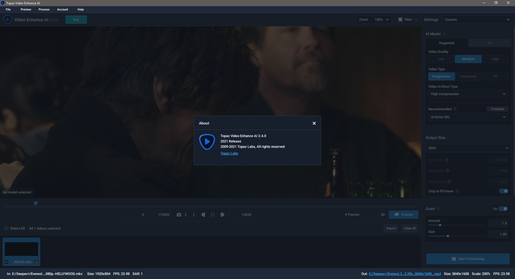Select Progressive video type
The height and width of the screenshot is (279, 515).
[441, 76]
